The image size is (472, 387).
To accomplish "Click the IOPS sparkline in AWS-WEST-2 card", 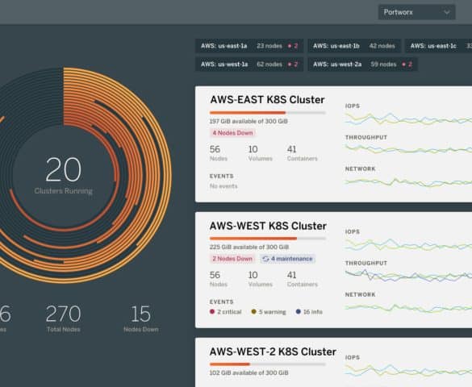I will coord(408,370).
